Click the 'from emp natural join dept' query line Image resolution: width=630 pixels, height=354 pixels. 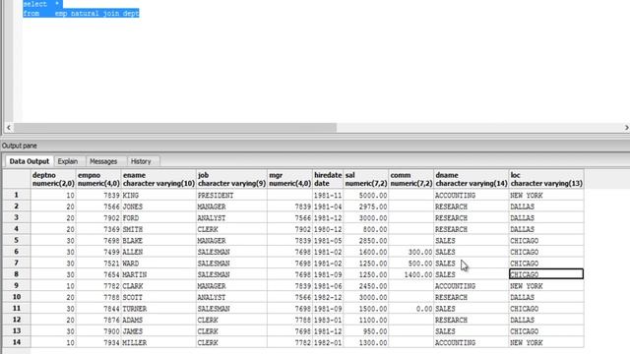click(81, 13)
